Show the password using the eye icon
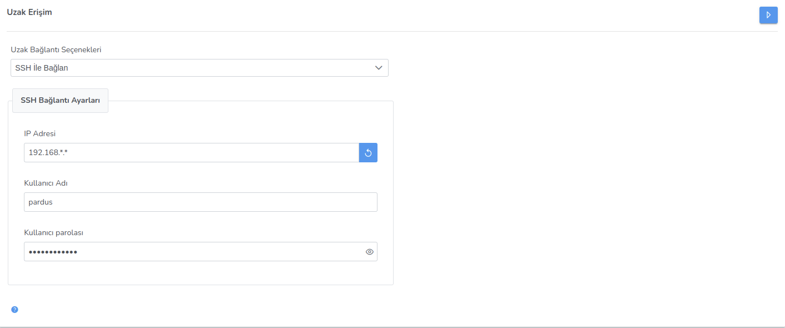This screenshot has height=328, width=785. click(x=369, y=252)
